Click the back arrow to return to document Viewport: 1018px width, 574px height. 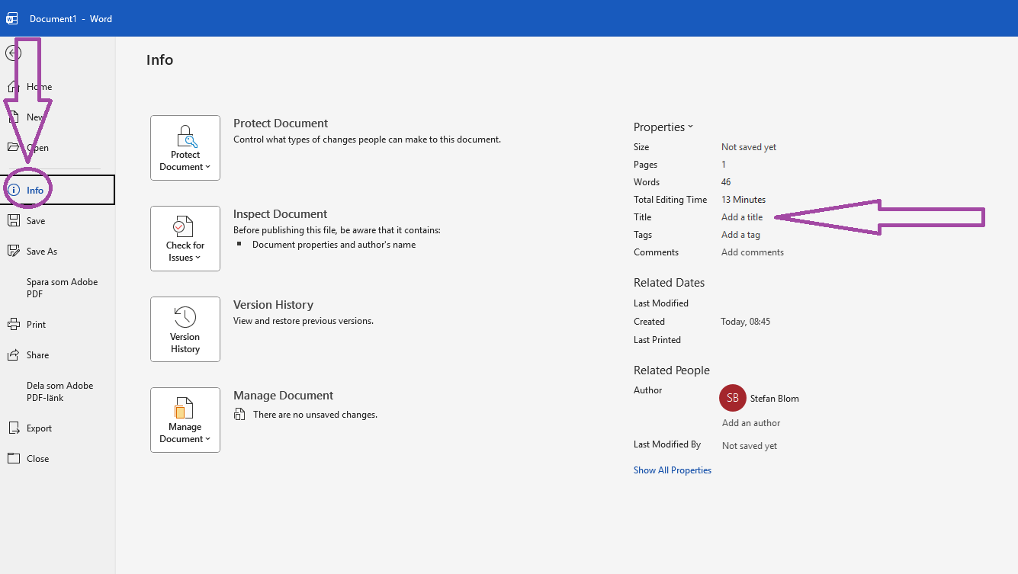click(13, 53)
